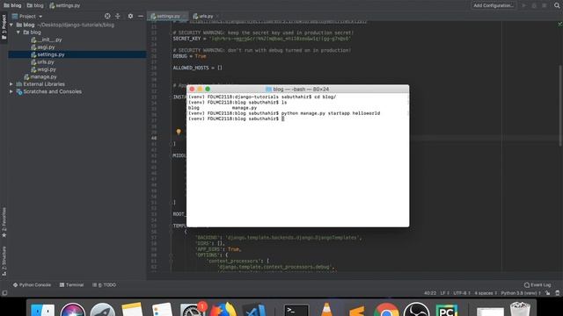
Task: Open Notes app in the Dock
Action: pyautogui.click(x=132, y=310)
